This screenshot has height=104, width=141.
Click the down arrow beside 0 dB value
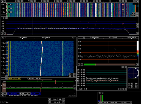[x=50, y=102]
